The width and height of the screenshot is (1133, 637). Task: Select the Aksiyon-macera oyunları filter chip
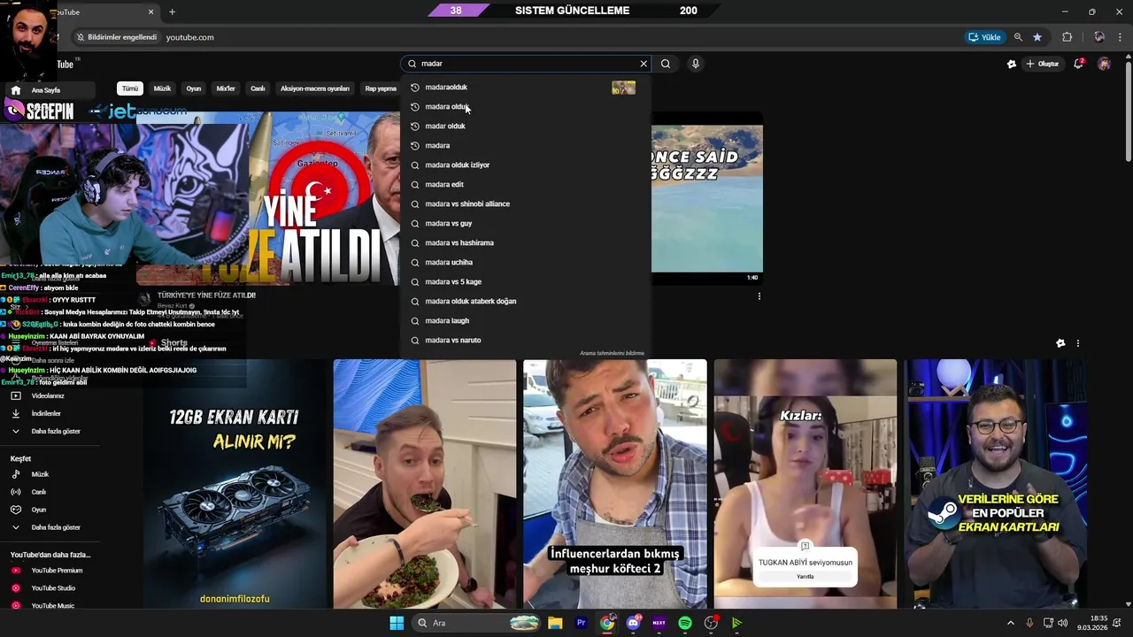315,88
